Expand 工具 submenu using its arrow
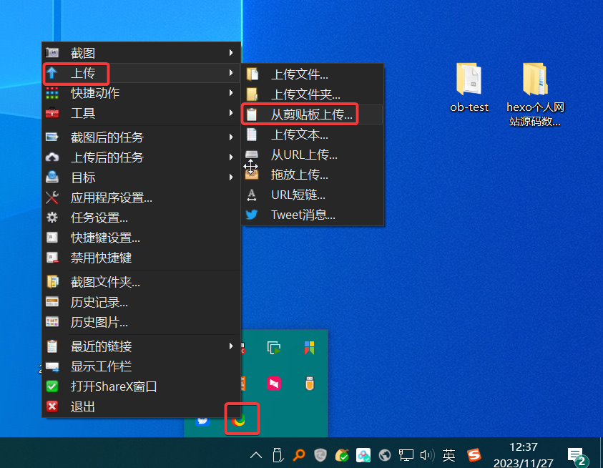The width and height of the screenshot is (603, 468). point(231,113)
